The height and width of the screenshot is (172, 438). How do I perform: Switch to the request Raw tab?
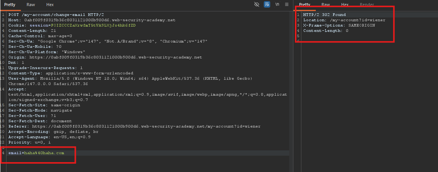pos(31,5)
